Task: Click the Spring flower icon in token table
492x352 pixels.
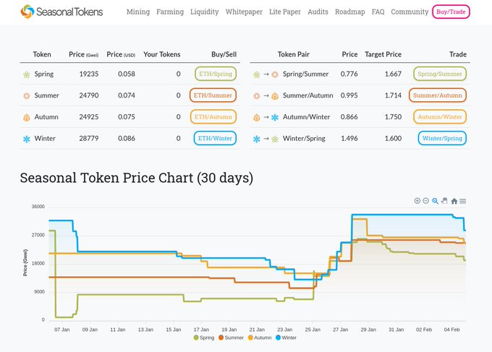Action: tap(27, 74)
